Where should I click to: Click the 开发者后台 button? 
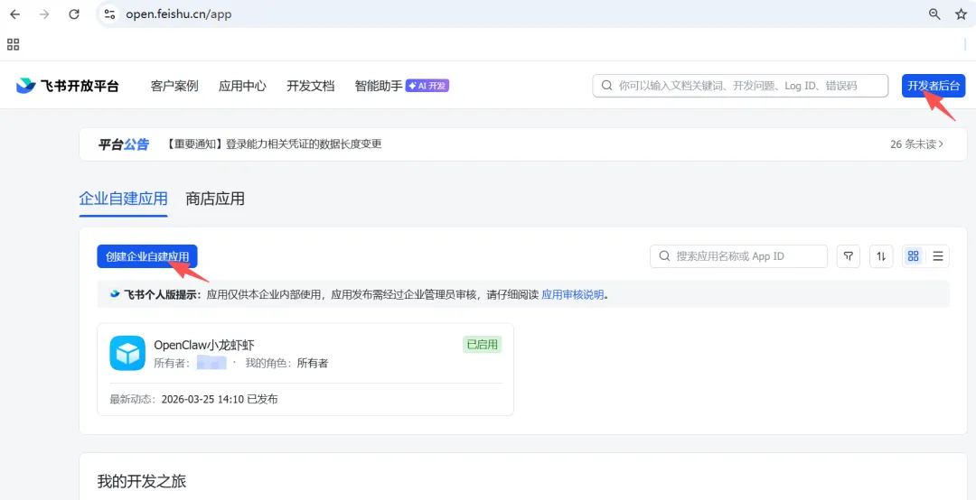pyautogui.click(x=934, y=86)
